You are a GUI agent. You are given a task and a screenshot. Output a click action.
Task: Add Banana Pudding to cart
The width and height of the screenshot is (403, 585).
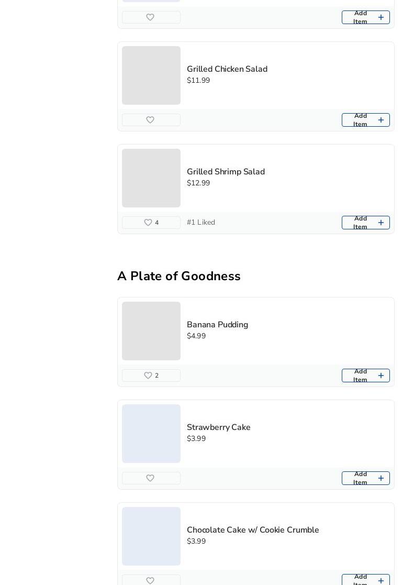coord(365,376)
